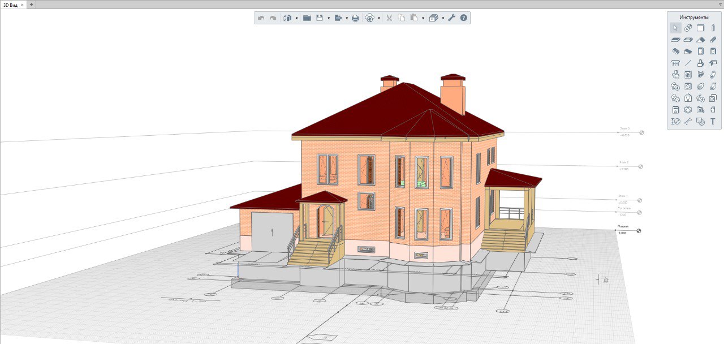Click the paste clipboard icon
Image resolution: width=724 pixels, height=344 pixels.
(414, 18)
